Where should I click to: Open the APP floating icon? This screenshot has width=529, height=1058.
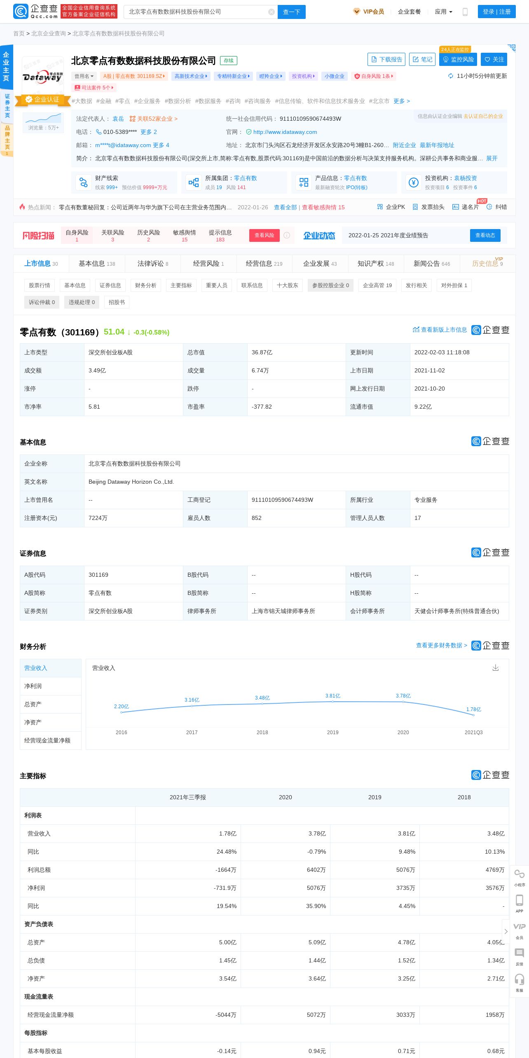520,904
